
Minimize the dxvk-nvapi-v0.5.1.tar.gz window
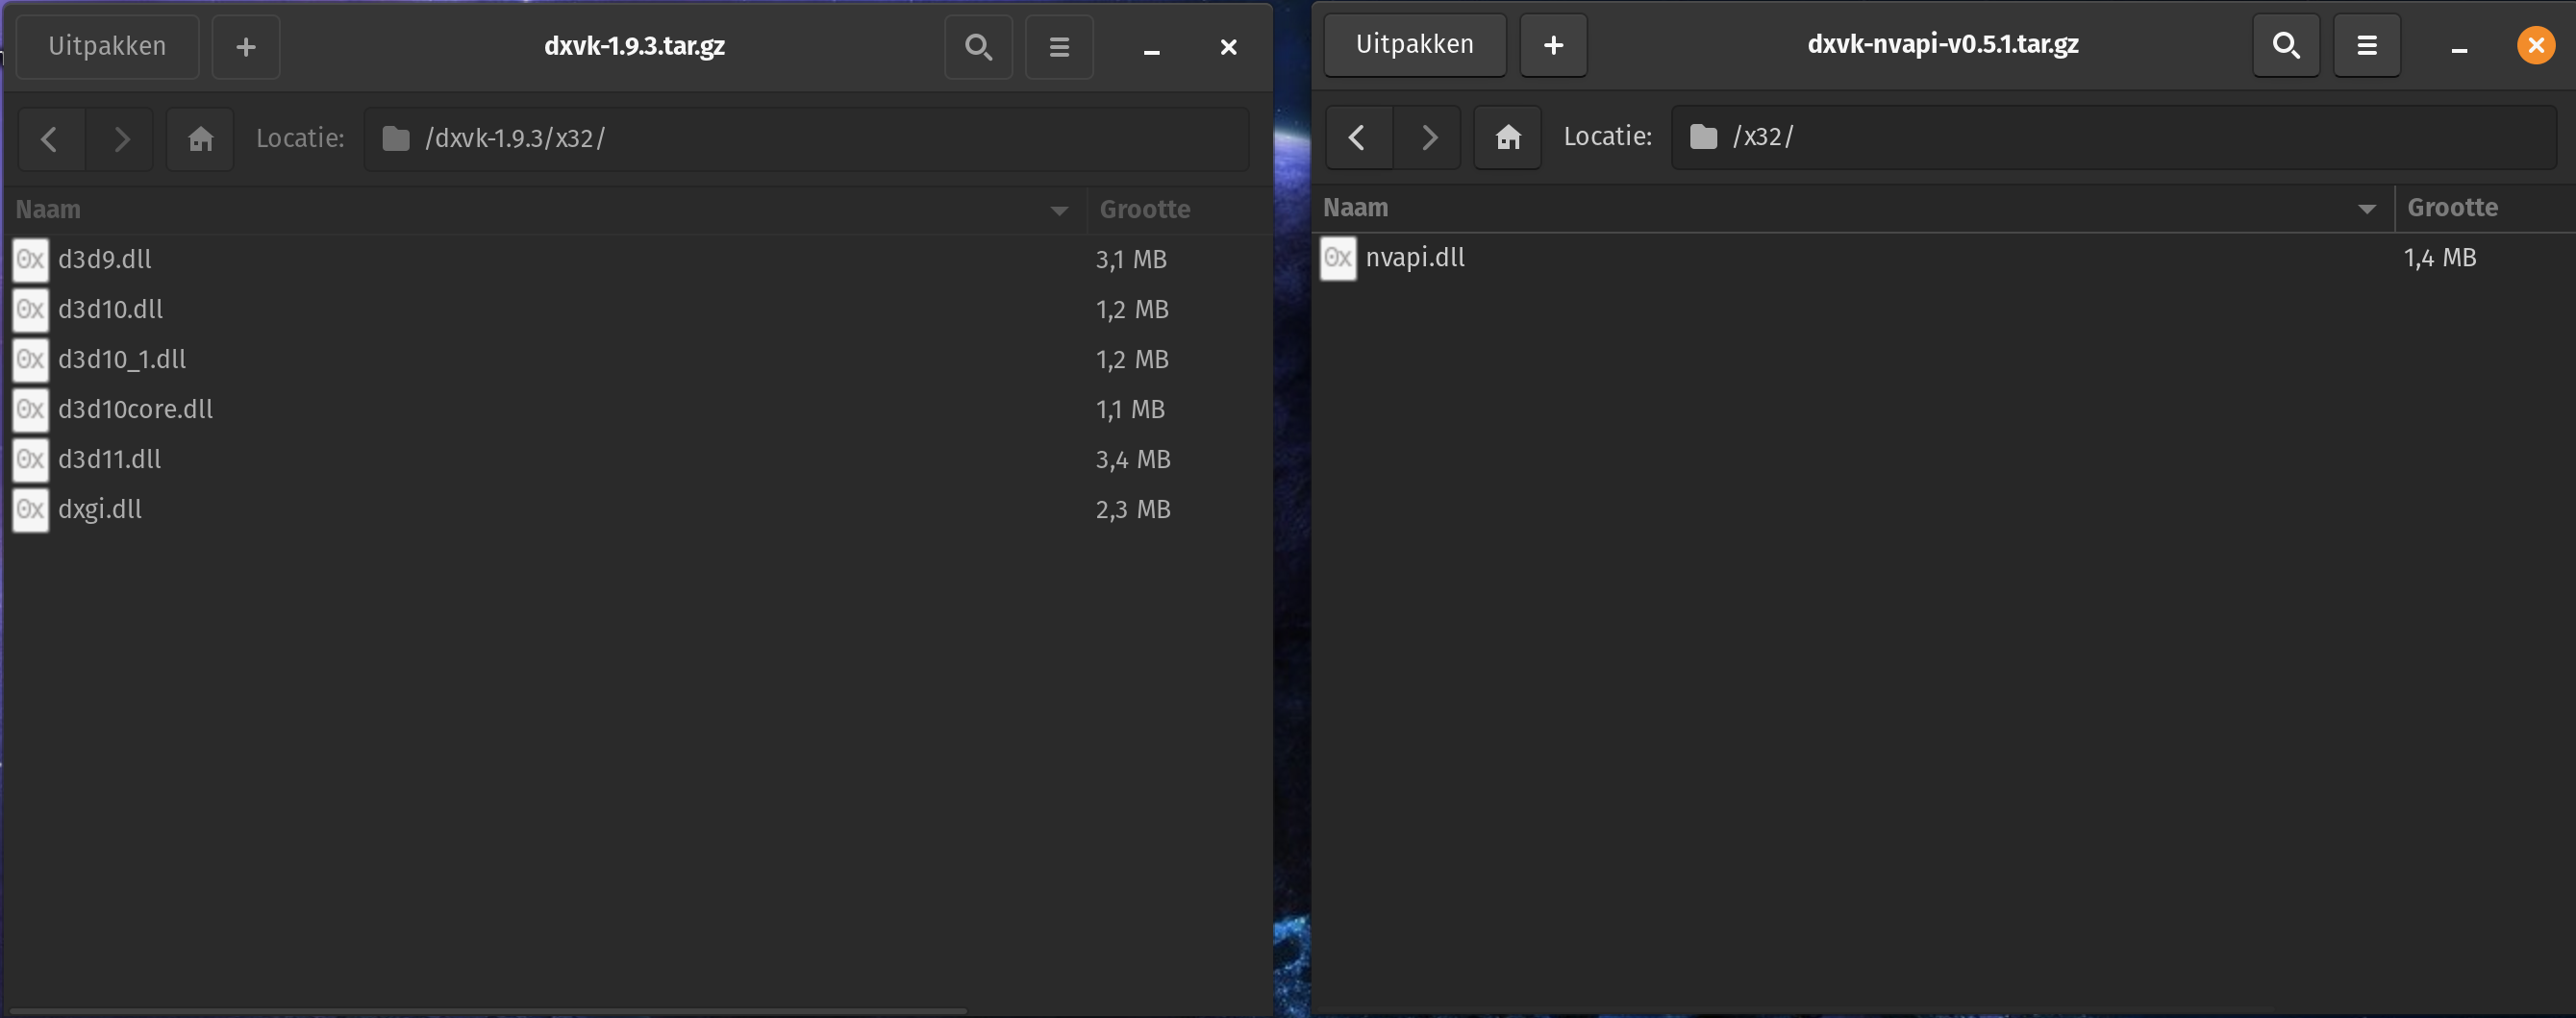pyautogui.click(x=2459, y=46)
